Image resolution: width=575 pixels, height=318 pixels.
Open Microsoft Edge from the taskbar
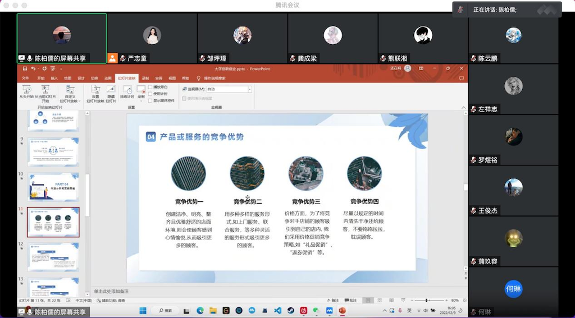[x=200, y=311]
